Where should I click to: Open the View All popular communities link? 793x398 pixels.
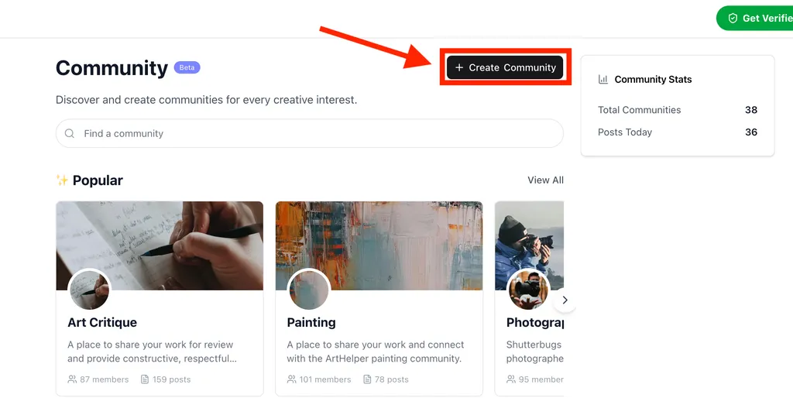(x=545, y=180)
